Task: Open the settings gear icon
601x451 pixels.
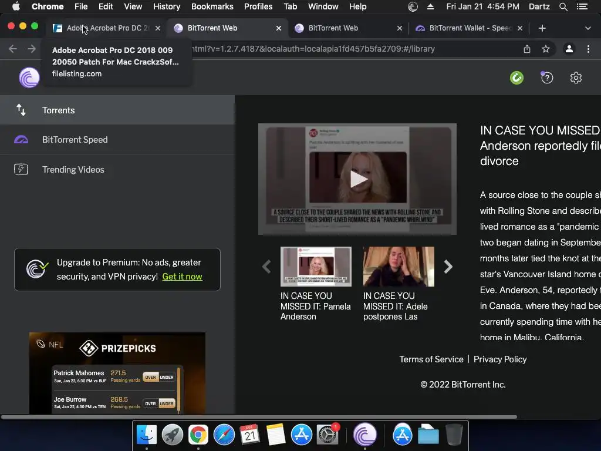Action: (x=576, y=78)
